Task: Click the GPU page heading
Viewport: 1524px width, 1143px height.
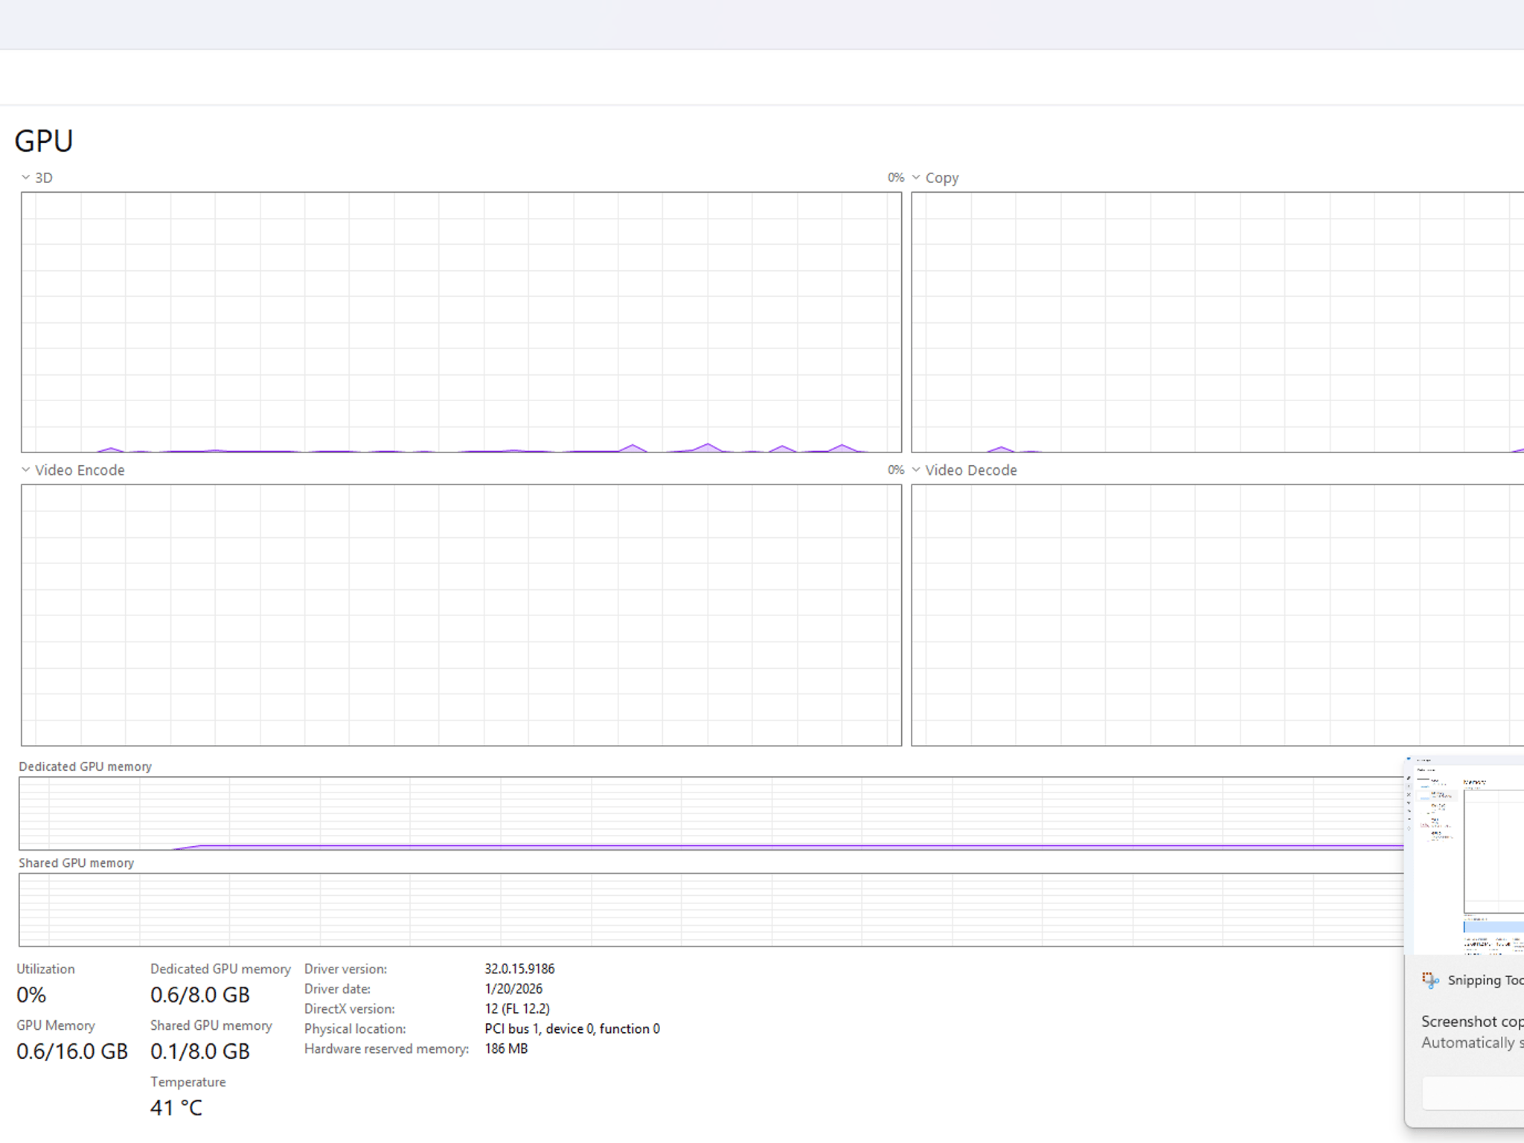Action: (44, 141)
